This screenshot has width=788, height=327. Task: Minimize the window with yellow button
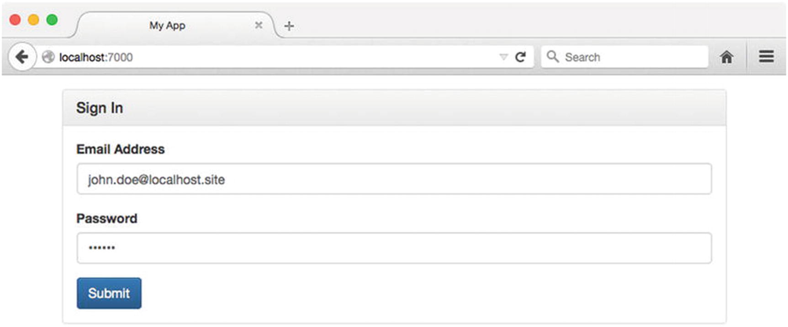[33, 20]
